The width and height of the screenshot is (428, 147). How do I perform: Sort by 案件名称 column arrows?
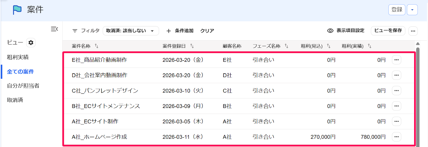point(97,46)
